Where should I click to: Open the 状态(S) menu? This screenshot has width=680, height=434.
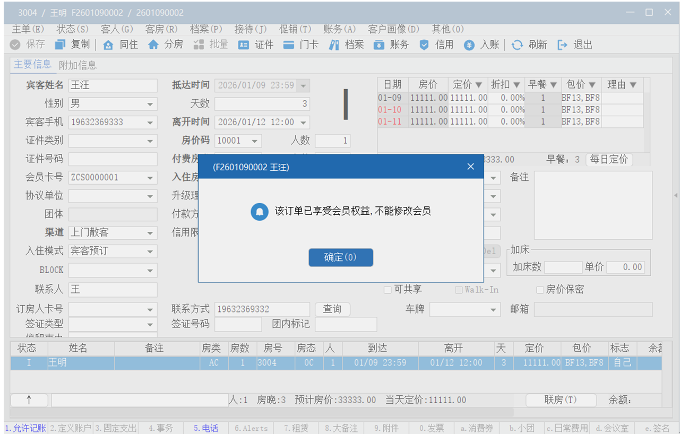pyautogui.click(x=73, y=29)
